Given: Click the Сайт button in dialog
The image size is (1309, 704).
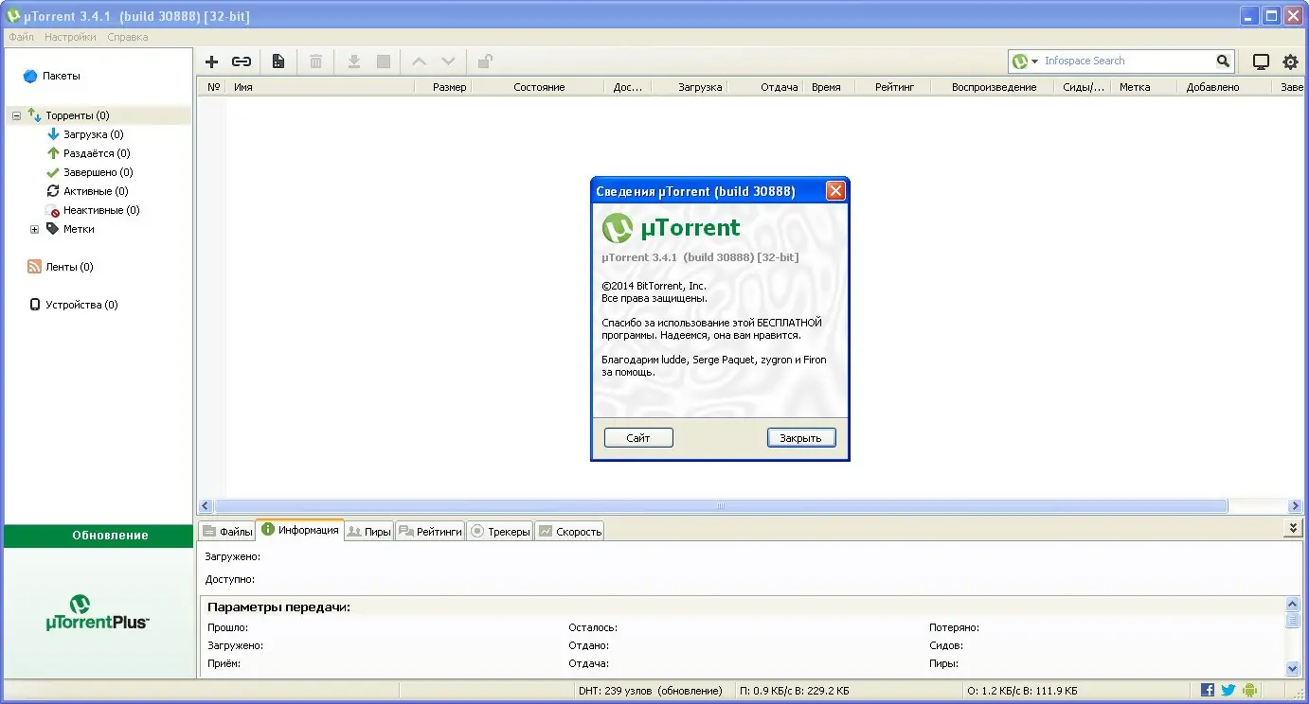Looking at the screenshot, I should 638,438.
